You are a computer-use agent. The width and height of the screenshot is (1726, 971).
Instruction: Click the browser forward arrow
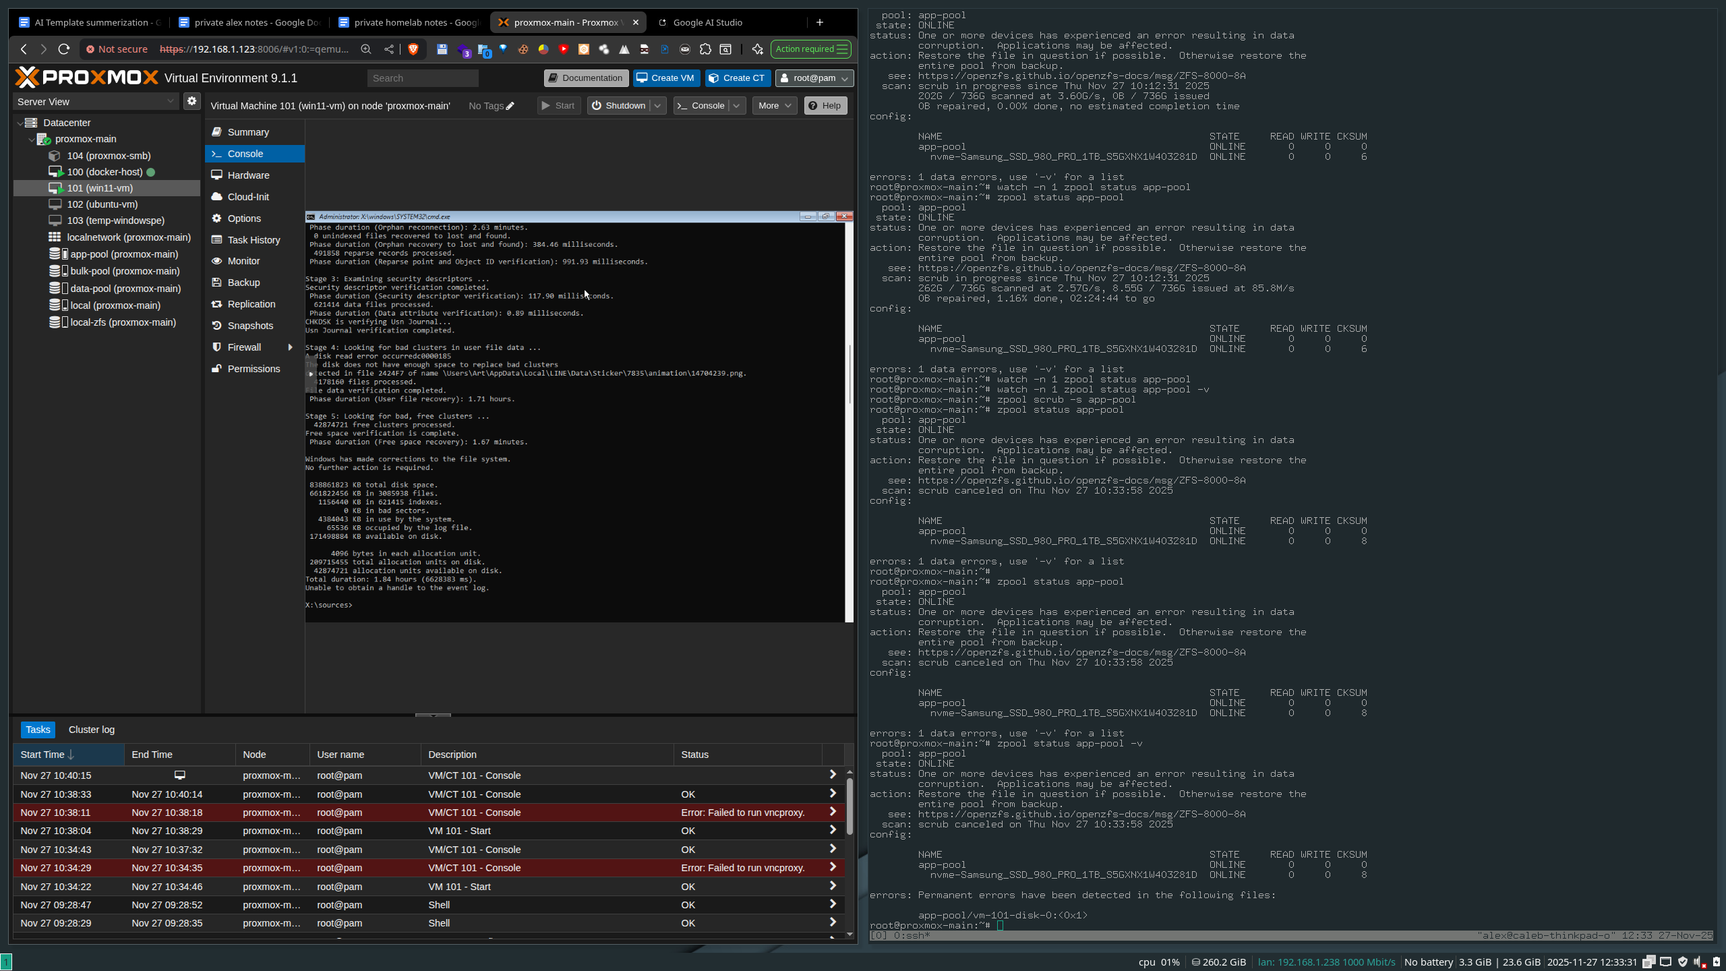tap(44, 49)
